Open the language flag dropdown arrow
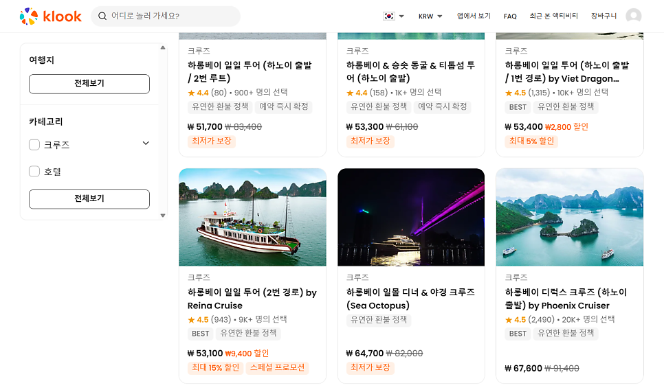The height and width of the screenshot is (392, 664). pyautogui.click(x=401, y=16)
